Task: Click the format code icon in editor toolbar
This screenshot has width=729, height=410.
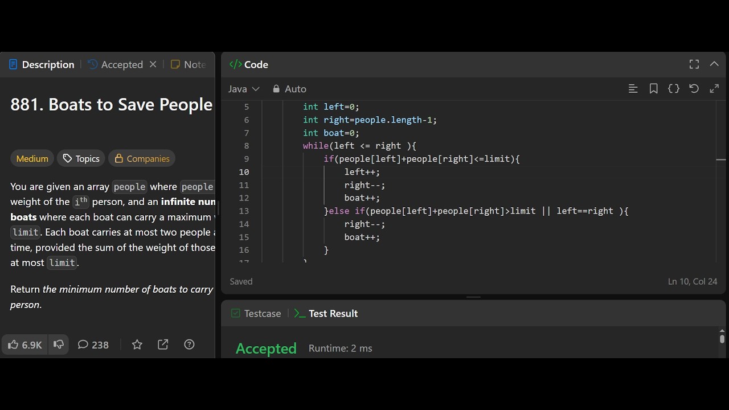Action: coord(633,89)
